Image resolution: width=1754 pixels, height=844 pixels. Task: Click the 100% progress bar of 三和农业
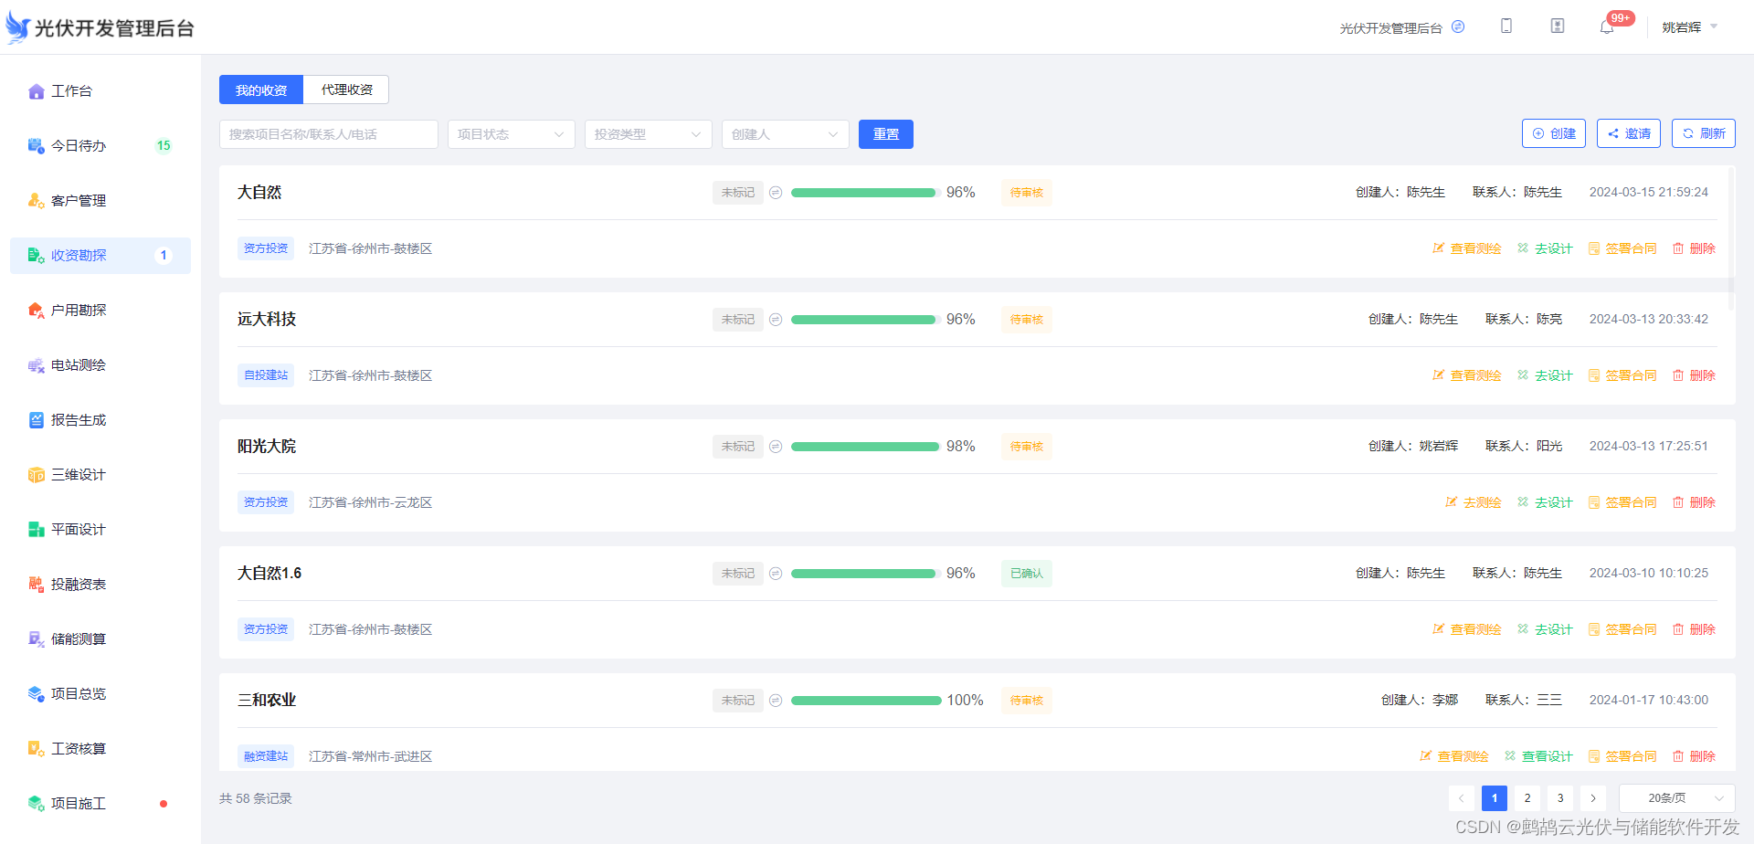(x=866, y=701)
